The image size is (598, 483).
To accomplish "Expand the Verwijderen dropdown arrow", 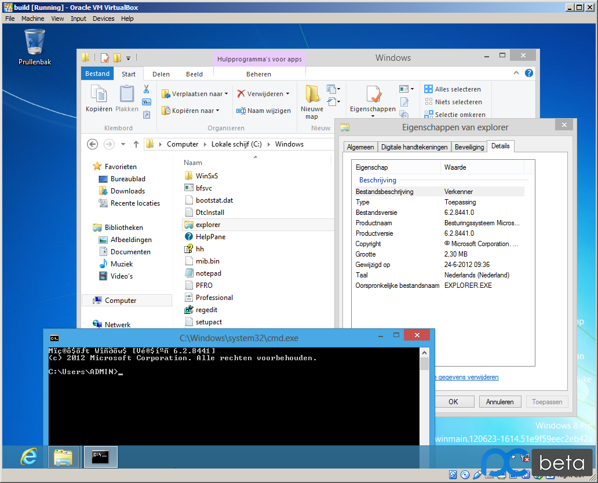I will point(287,94).
